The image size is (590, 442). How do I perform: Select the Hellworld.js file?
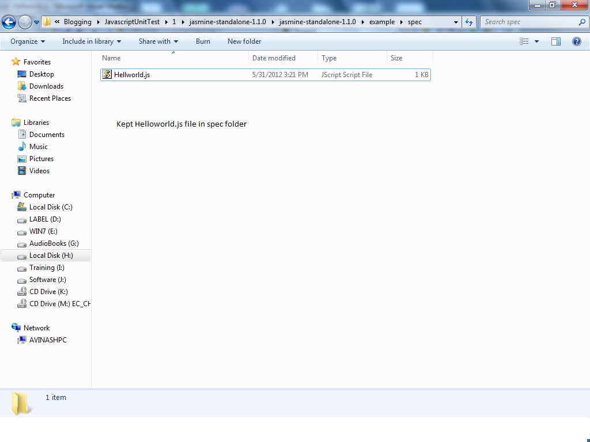(x=265, y=75)
